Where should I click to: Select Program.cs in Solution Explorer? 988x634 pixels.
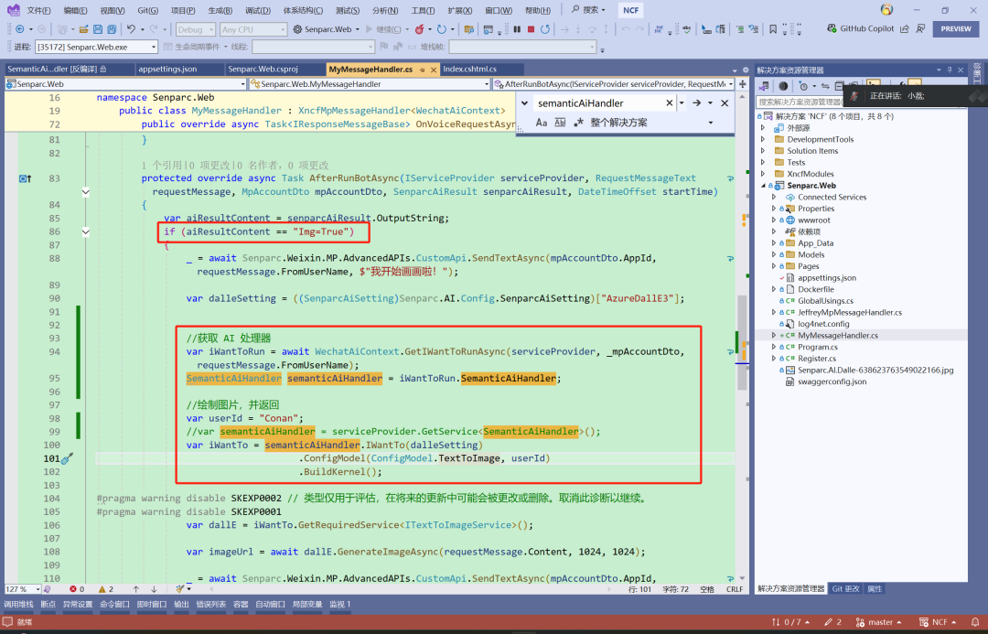(x=817, y=347)
